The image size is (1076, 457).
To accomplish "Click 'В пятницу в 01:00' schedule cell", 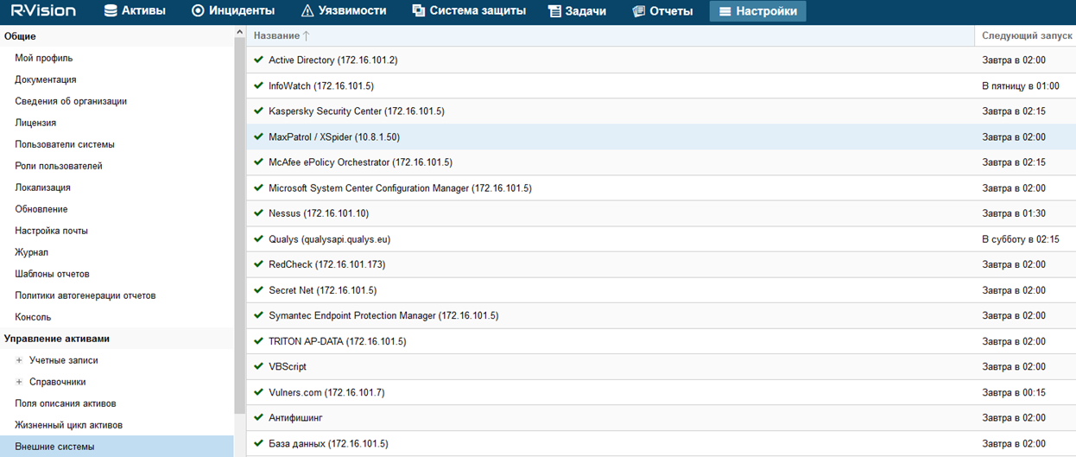I will tap(1021, 86).
